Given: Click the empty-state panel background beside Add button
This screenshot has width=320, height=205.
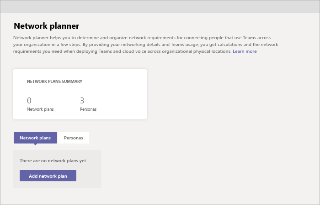Looking at the screenshot, I should [x=89, y=176].
